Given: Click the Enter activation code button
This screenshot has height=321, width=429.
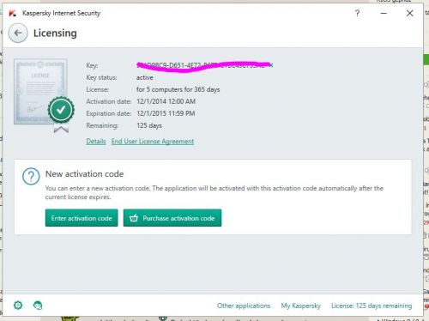Looking at the screenshot, I should pyautogui.click(x=82, y=218).
